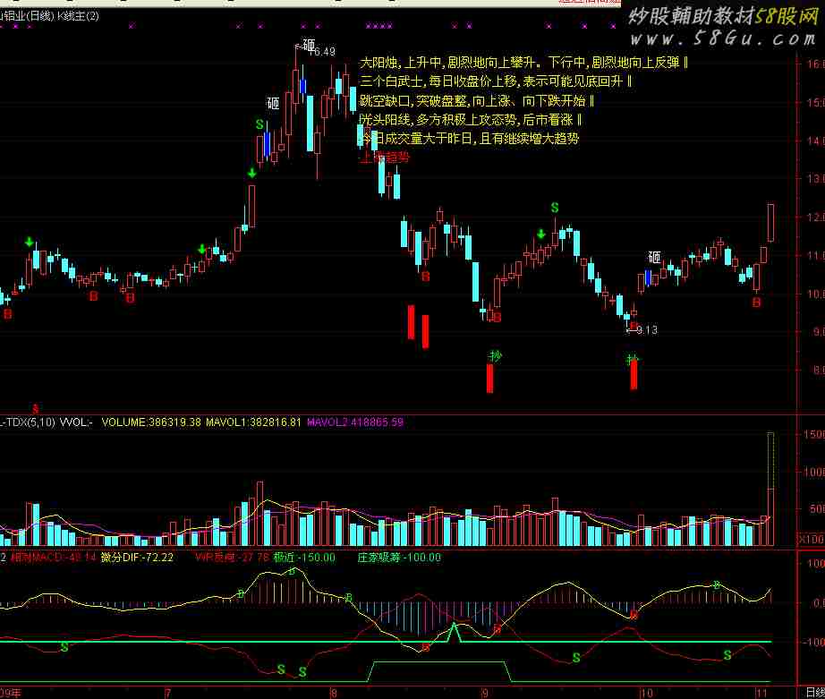Click the '微分DIF:-72.22' indicator label
The image size is (825, 699).
tap(137, 558)
